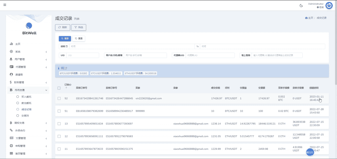Expand the 代理管理 menu chevron

pyautogui.click(x=46, y=67)
